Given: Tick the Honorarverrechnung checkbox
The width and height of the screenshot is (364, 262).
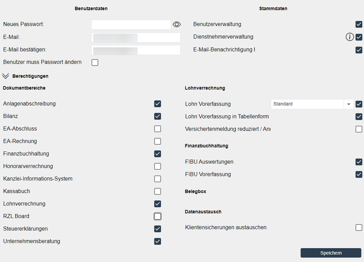Looking at the screenshot, I should 158,166.
